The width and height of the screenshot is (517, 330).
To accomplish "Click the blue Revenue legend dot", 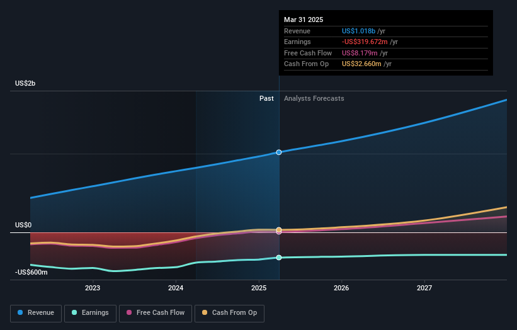I will [x=20, y=312].
